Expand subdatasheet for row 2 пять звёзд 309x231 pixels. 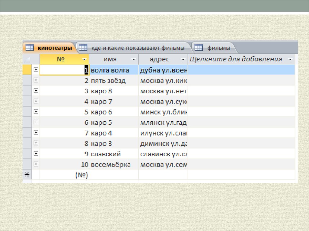[x=36, y=80]
